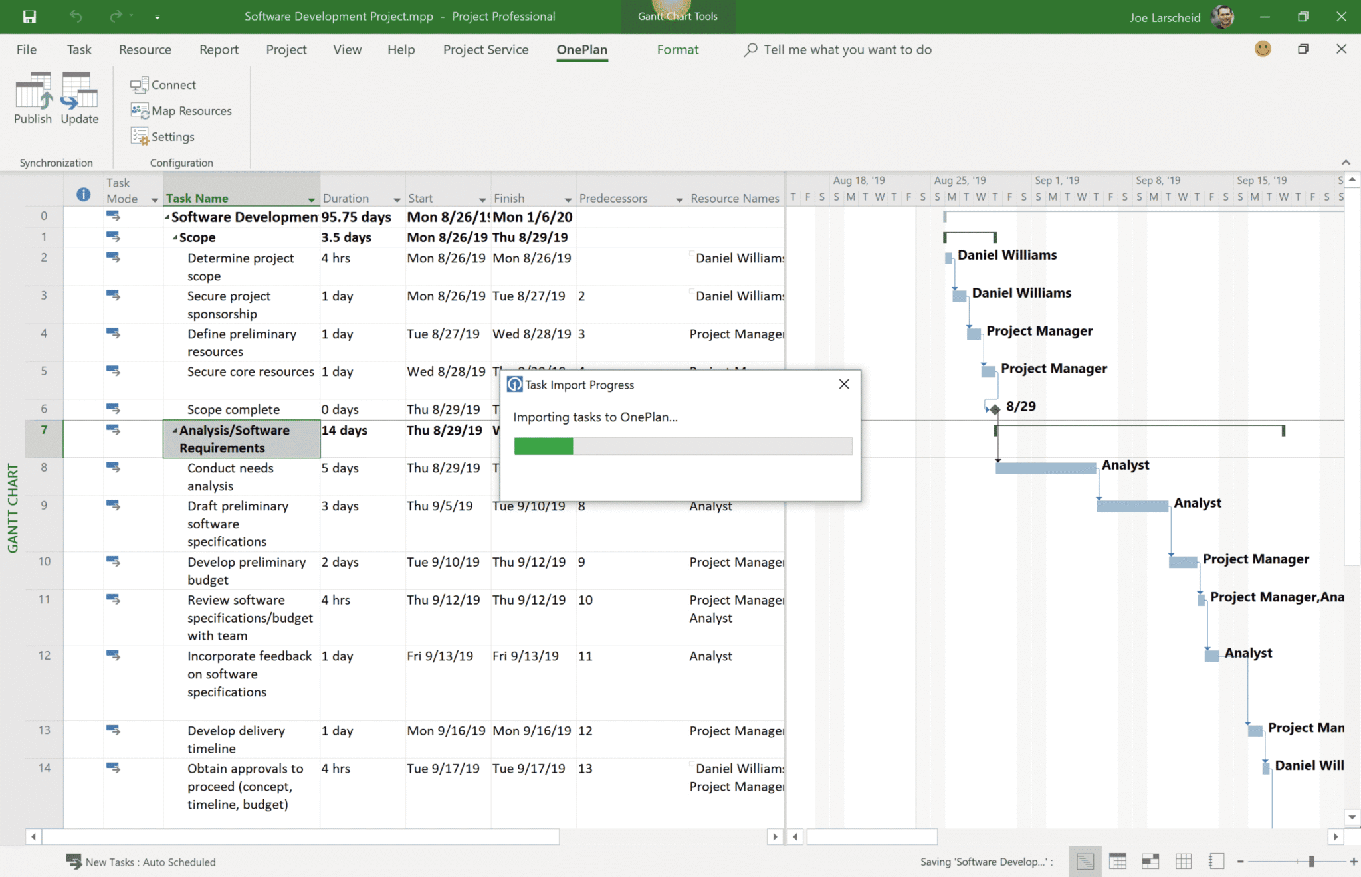Open Customize Quick Access Toolbar dropdown
The image size is (1361, 877).
tap(157, 17)
